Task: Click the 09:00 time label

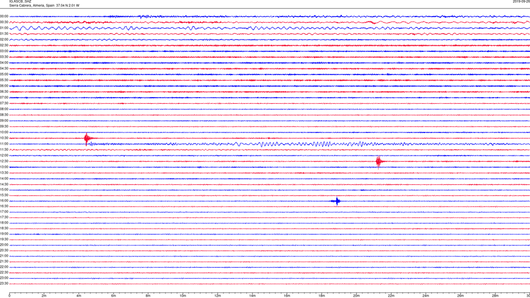Action: pyautogui.click(x=4, y=121)
